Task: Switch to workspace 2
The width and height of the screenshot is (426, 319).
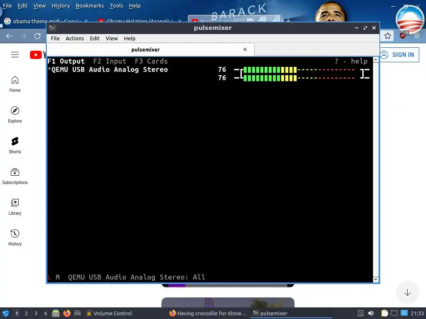Action: point(26,314)
